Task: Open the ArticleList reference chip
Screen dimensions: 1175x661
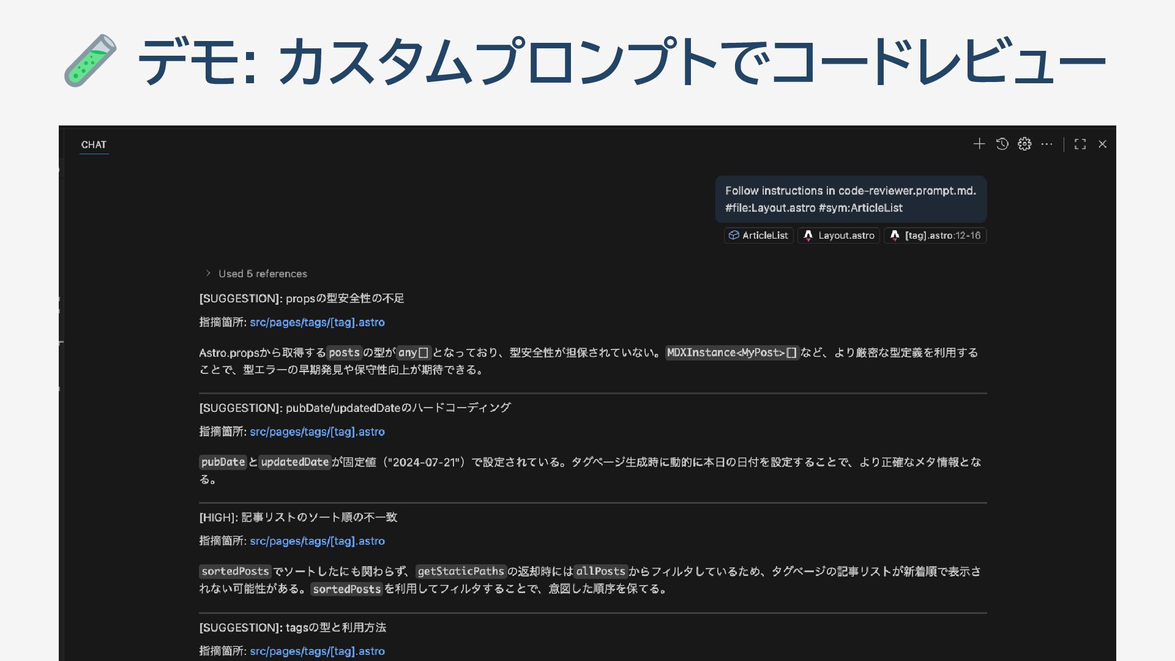Action: pos(764,235)
